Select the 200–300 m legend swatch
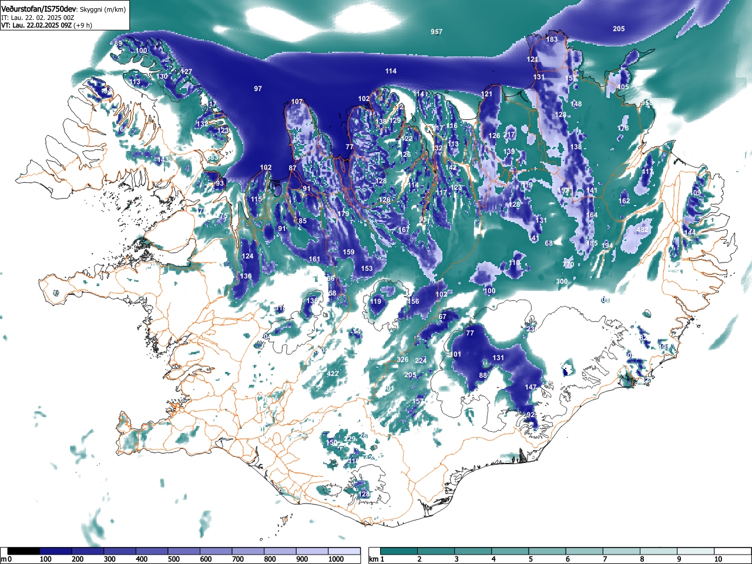The width and height of the screenshot is (752, 564). point(88,551)
